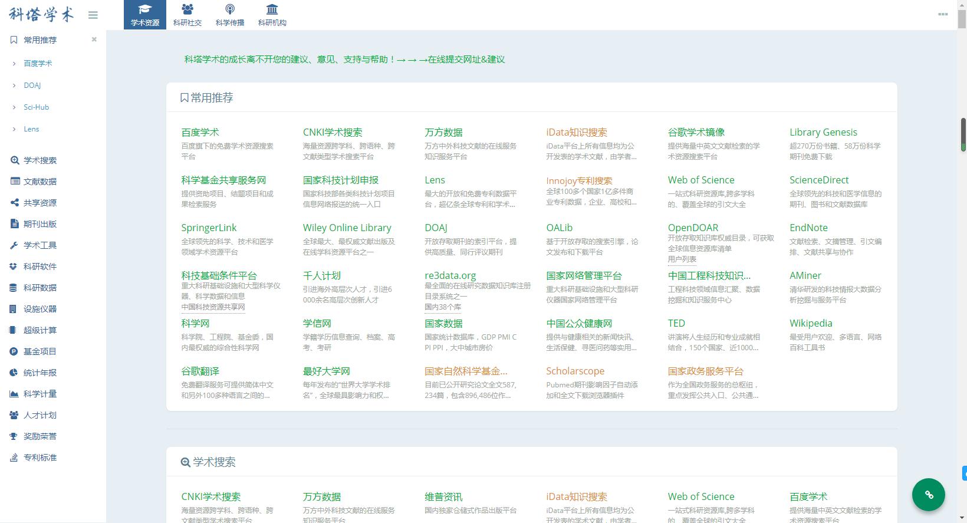Open the Innojoy专利搜索 link
This screenshot has height=523, width=967.
(579, 181)
